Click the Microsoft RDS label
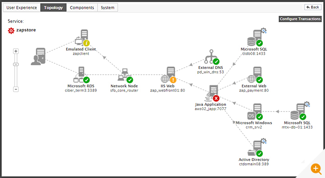Image resolution: width=325 pixels, height=178 pixels. point(81,86)
